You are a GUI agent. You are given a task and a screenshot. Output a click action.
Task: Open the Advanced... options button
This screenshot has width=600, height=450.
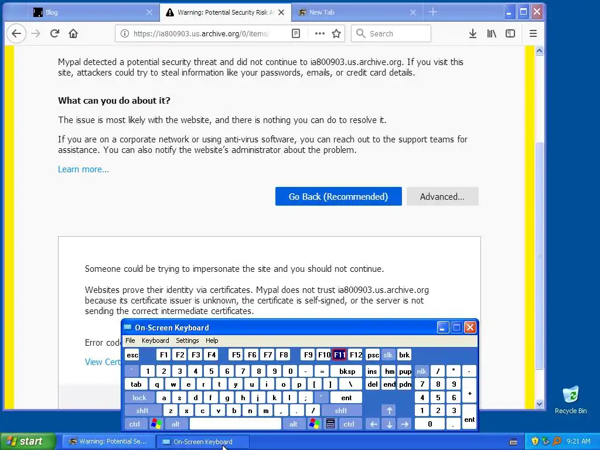click(x=442, y=196)
